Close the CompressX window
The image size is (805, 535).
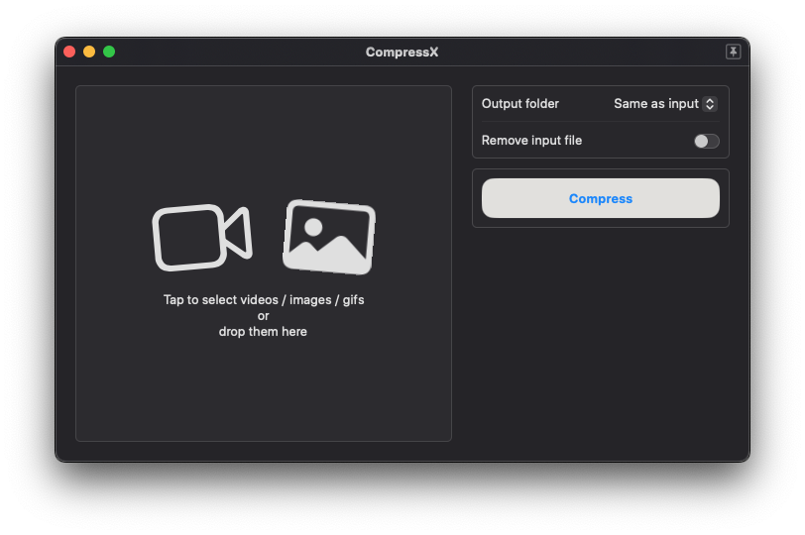click(x=69, y=52)
